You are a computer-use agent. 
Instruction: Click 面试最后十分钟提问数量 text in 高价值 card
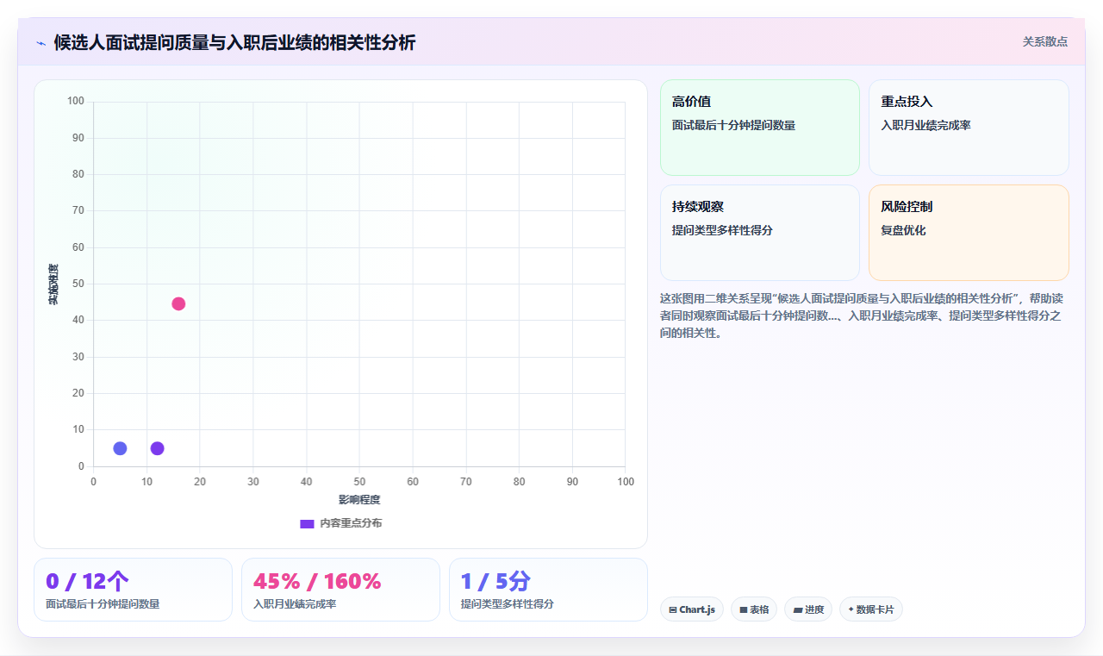click(733, 126)
